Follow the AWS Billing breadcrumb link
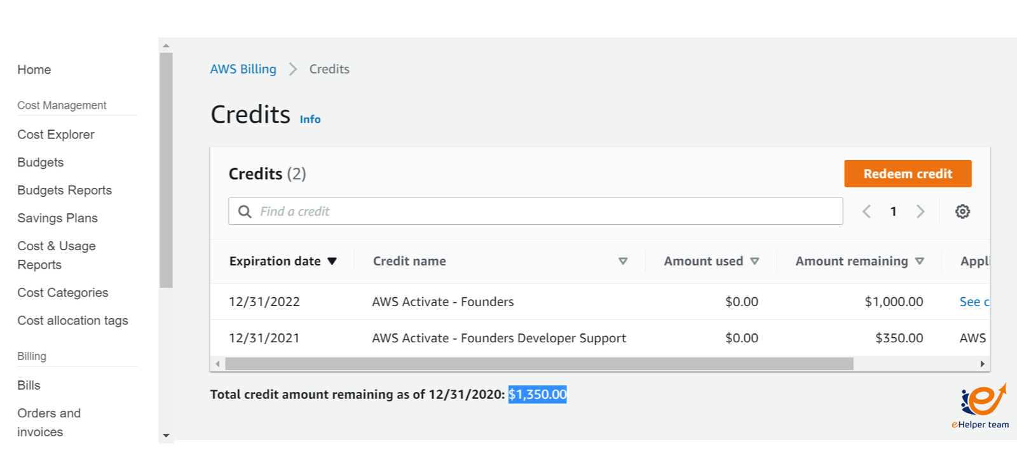Viewport: 1017px width, 449px height. coord(243,69)
